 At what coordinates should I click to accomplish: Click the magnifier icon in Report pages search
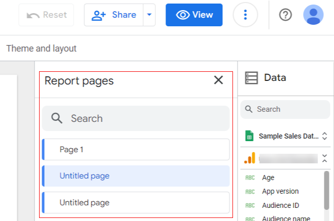click(57, 118)
